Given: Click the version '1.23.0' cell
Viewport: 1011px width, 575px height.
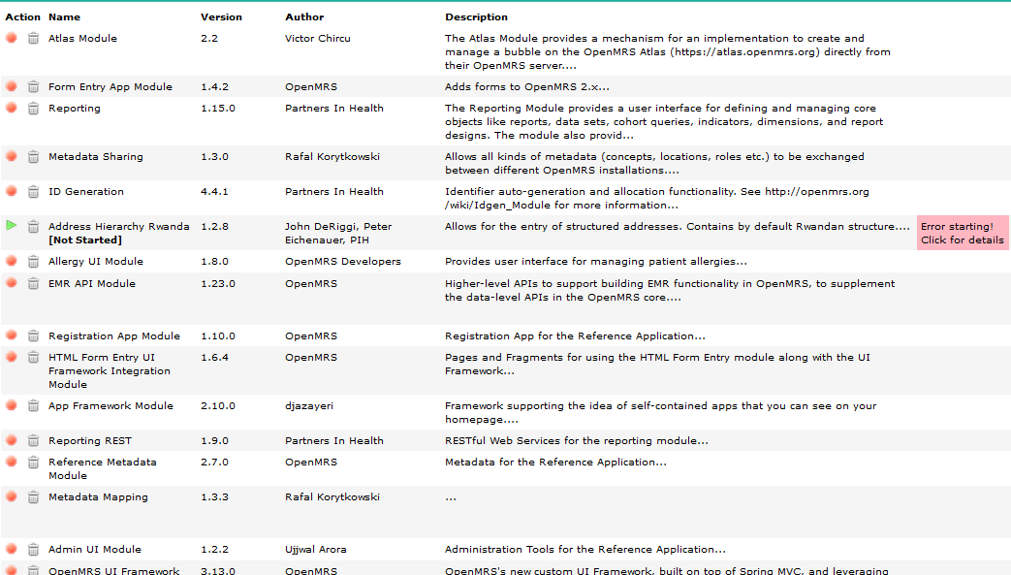Looking at the screenshot, I should tap(218, 283).
